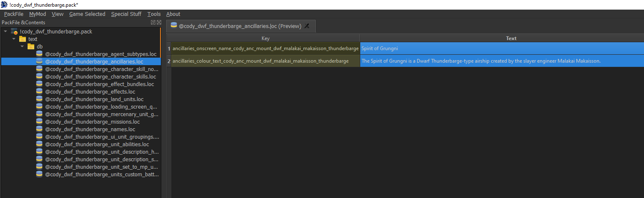Open the About menu
The image size is (644, 198).
point(173,14)
